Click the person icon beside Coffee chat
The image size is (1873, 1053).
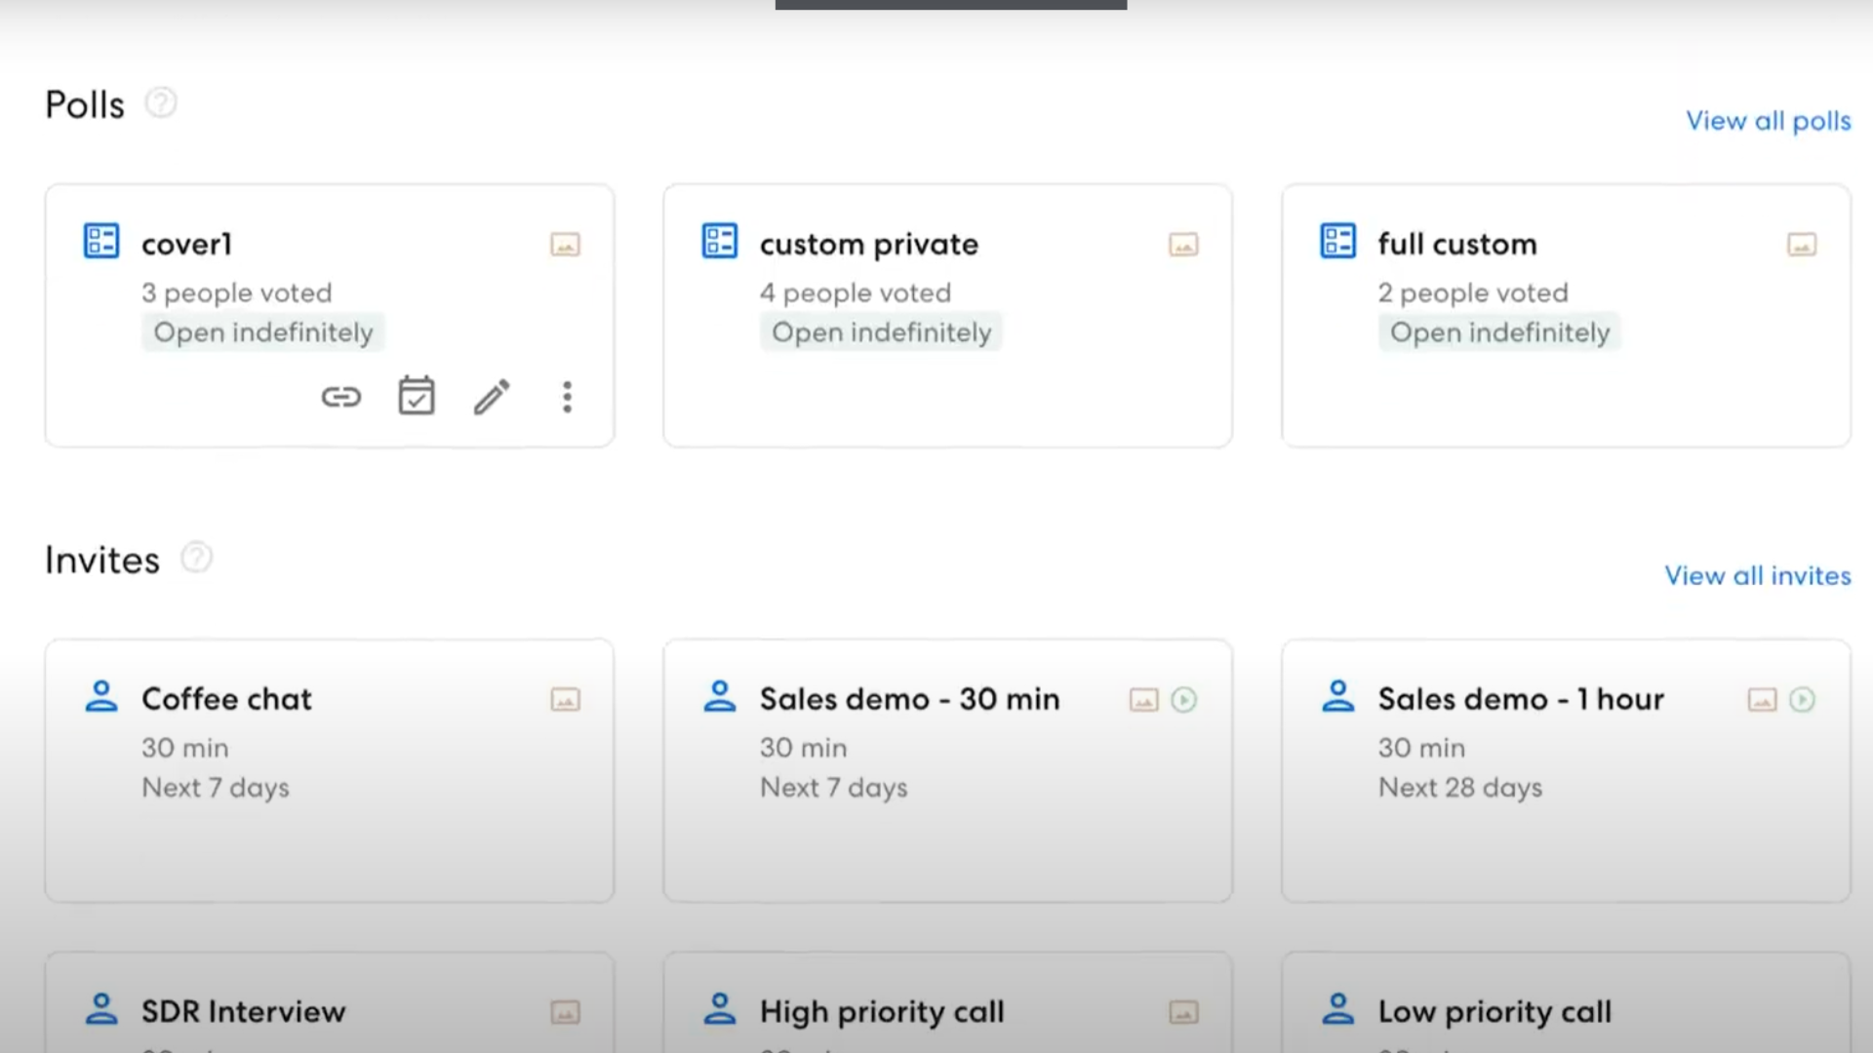coord(101,696)
